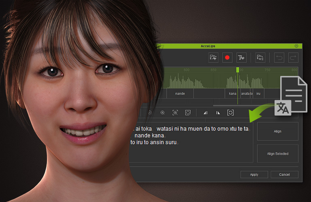
Task: Click the Align Selected button
Action: [x=277, y=154]
